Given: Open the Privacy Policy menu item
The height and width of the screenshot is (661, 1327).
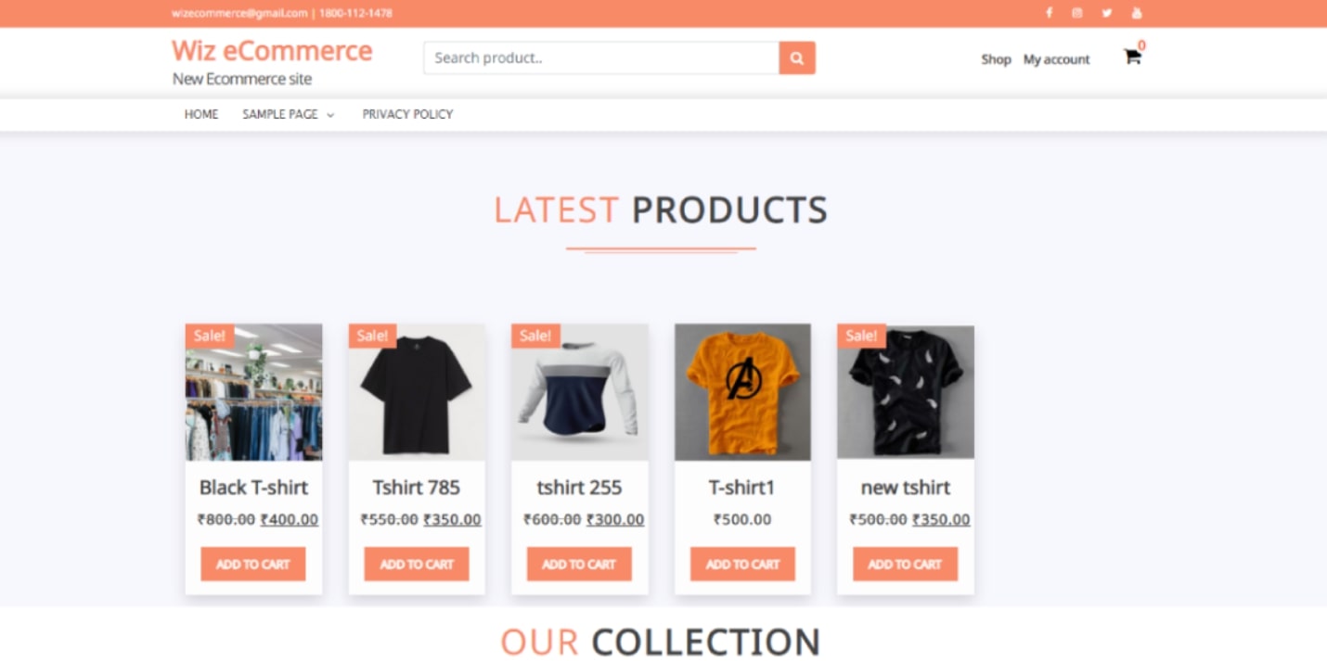Looking at the screenshot, I should point(407,114).
